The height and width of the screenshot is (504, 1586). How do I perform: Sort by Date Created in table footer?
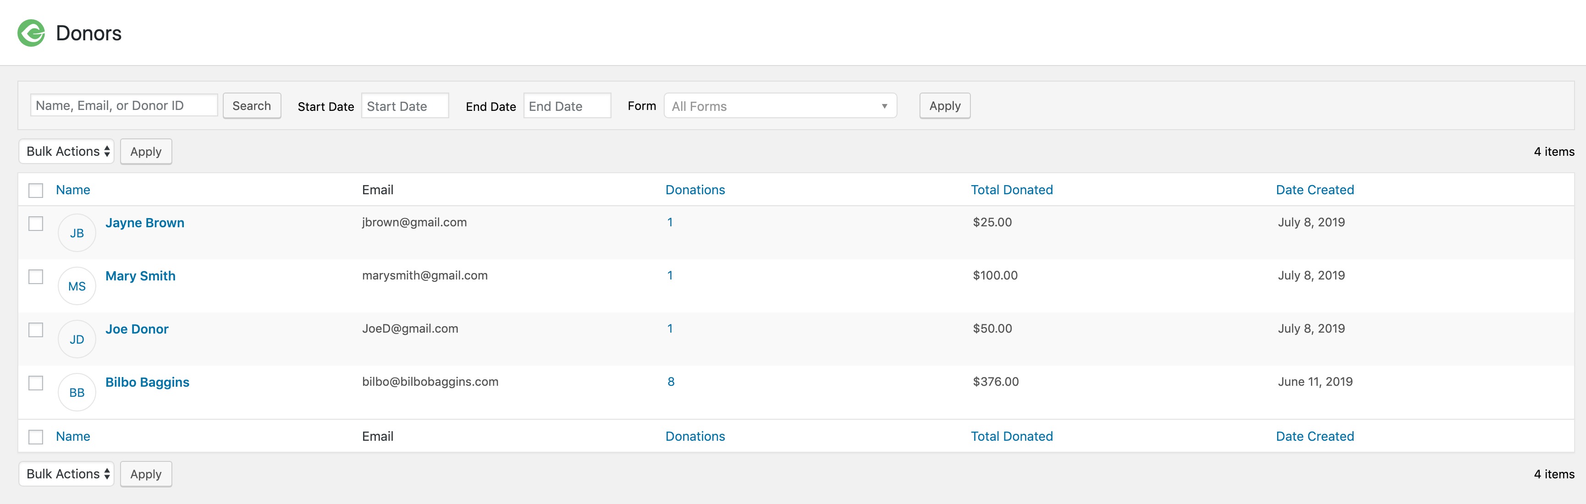1315,436
